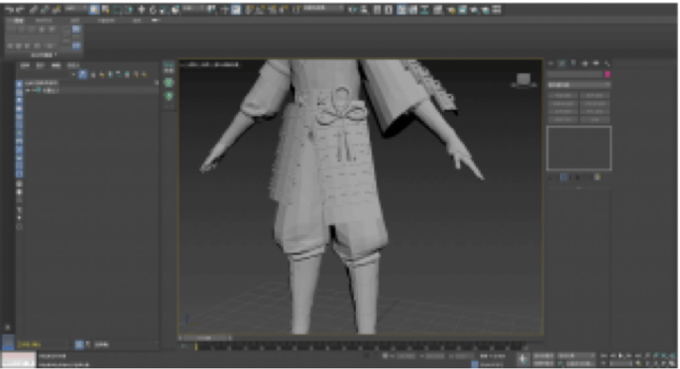Choose the Select and Move tool
Viewport: 680px width, 369px height.
[x=142, y=10]
